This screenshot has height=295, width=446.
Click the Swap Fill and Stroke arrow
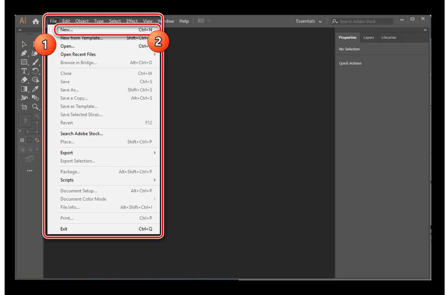37,117
